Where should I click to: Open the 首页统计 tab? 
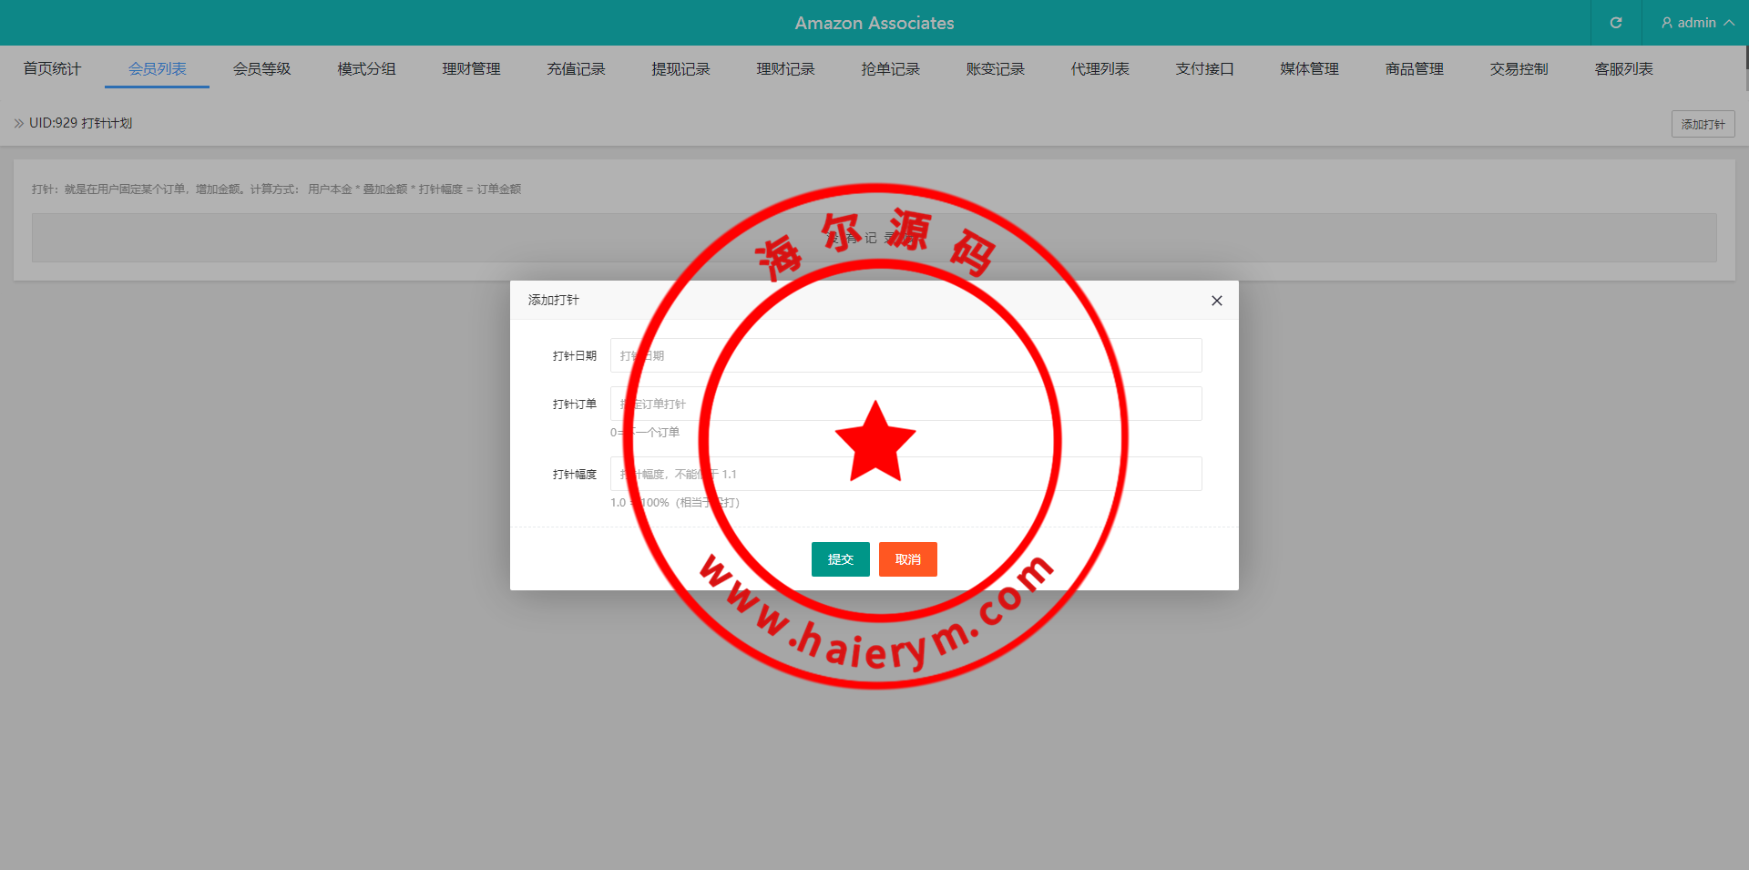[x=52, y=69]
